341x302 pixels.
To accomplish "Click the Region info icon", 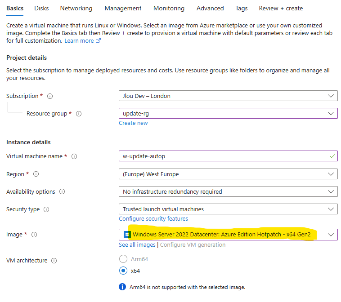I will point(36,174).
